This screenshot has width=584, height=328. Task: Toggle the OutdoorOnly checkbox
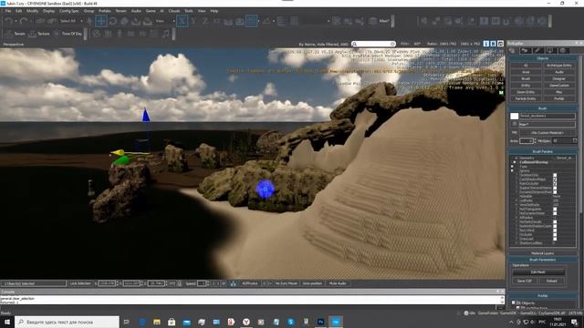pos(555,175)
